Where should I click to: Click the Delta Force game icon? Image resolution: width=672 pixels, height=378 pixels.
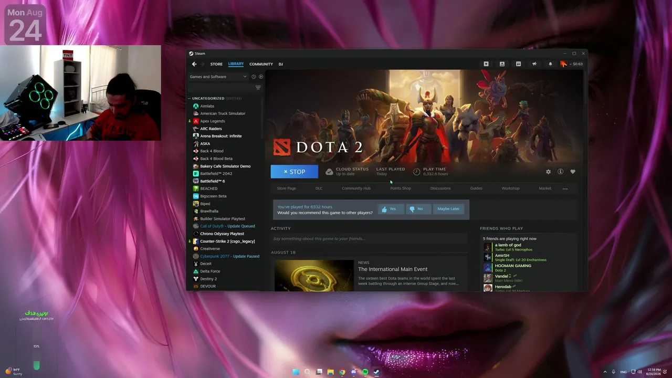coord(196,271)
